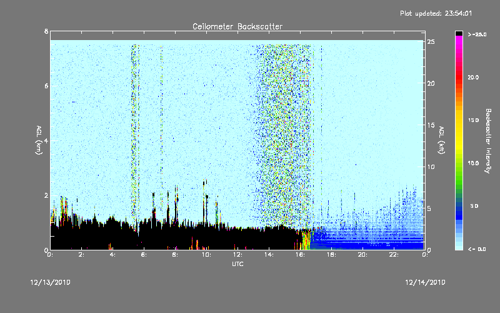Click the '6:' UTC hour label
Image resolution: width=500 pixels, height=313 pixels.
[x=144, y=255]
